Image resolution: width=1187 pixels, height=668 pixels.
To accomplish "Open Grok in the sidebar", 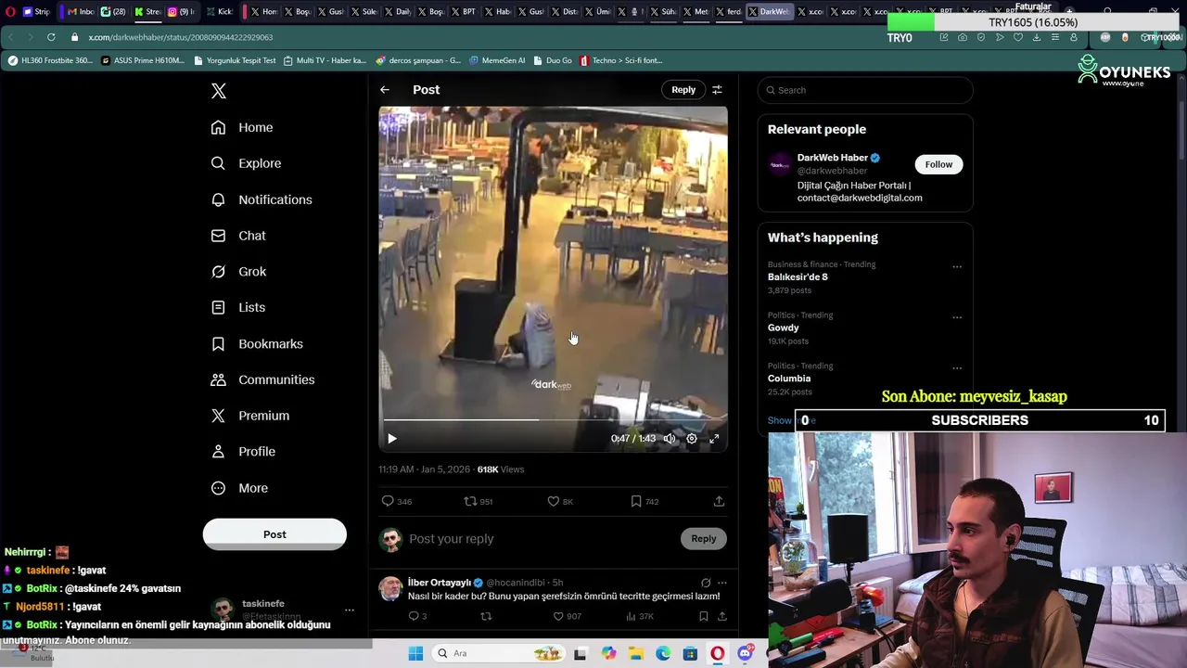I will (238, 271).
